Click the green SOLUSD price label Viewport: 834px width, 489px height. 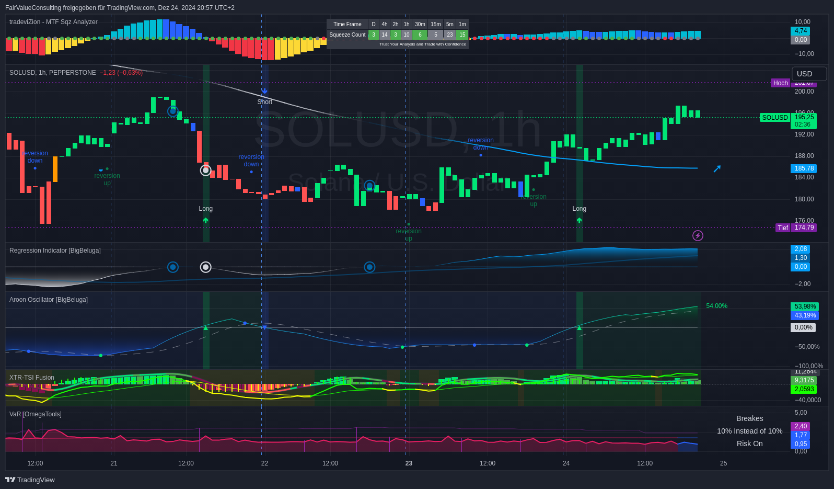[774, 118]
